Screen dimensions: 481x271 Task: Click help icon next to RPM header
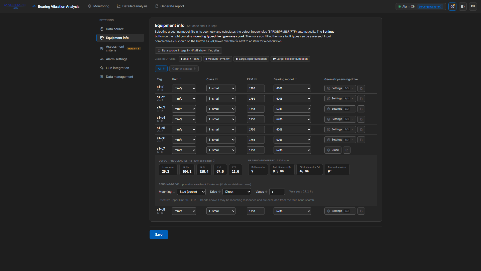tap(256, 79)
